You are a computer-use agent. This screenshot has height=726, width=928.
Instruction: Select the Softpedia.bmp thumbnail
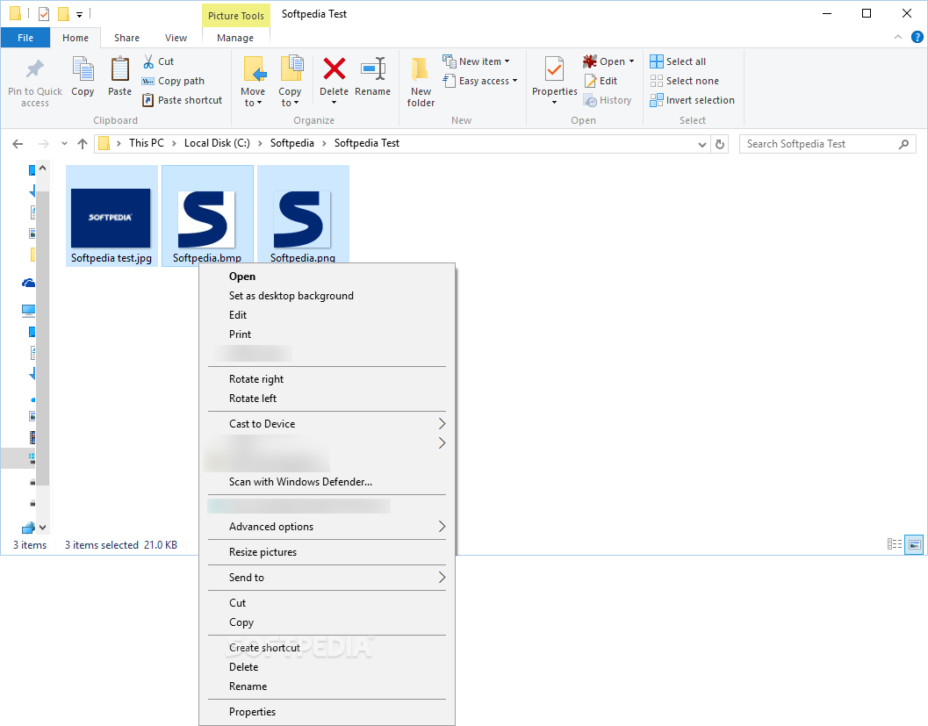[x=206, y=218]
